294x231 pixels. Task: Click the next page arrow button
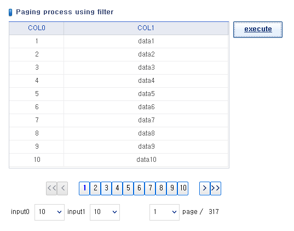tap(205, 188)
